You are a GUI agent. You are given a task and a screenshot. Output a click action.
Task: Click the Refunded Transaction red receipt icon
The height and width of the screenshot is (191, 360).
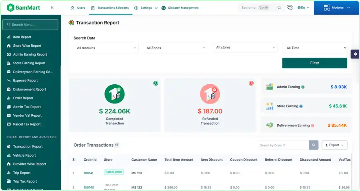click(210, 94)
